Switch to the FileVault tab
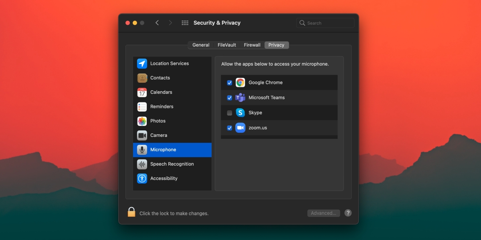This screenshot has height=240, width=481. click(227, 45)
